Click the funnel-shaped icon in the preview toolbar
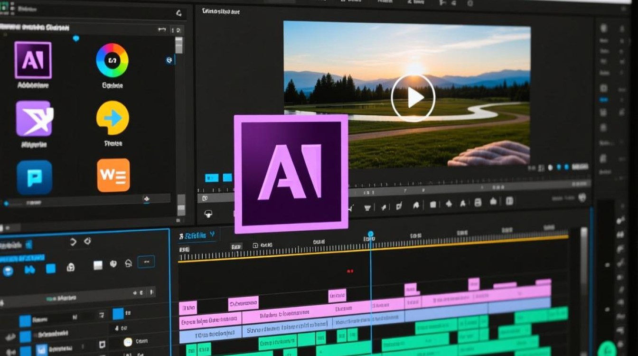The width and height of the screenshot is (638, 356). coord(367,207)
